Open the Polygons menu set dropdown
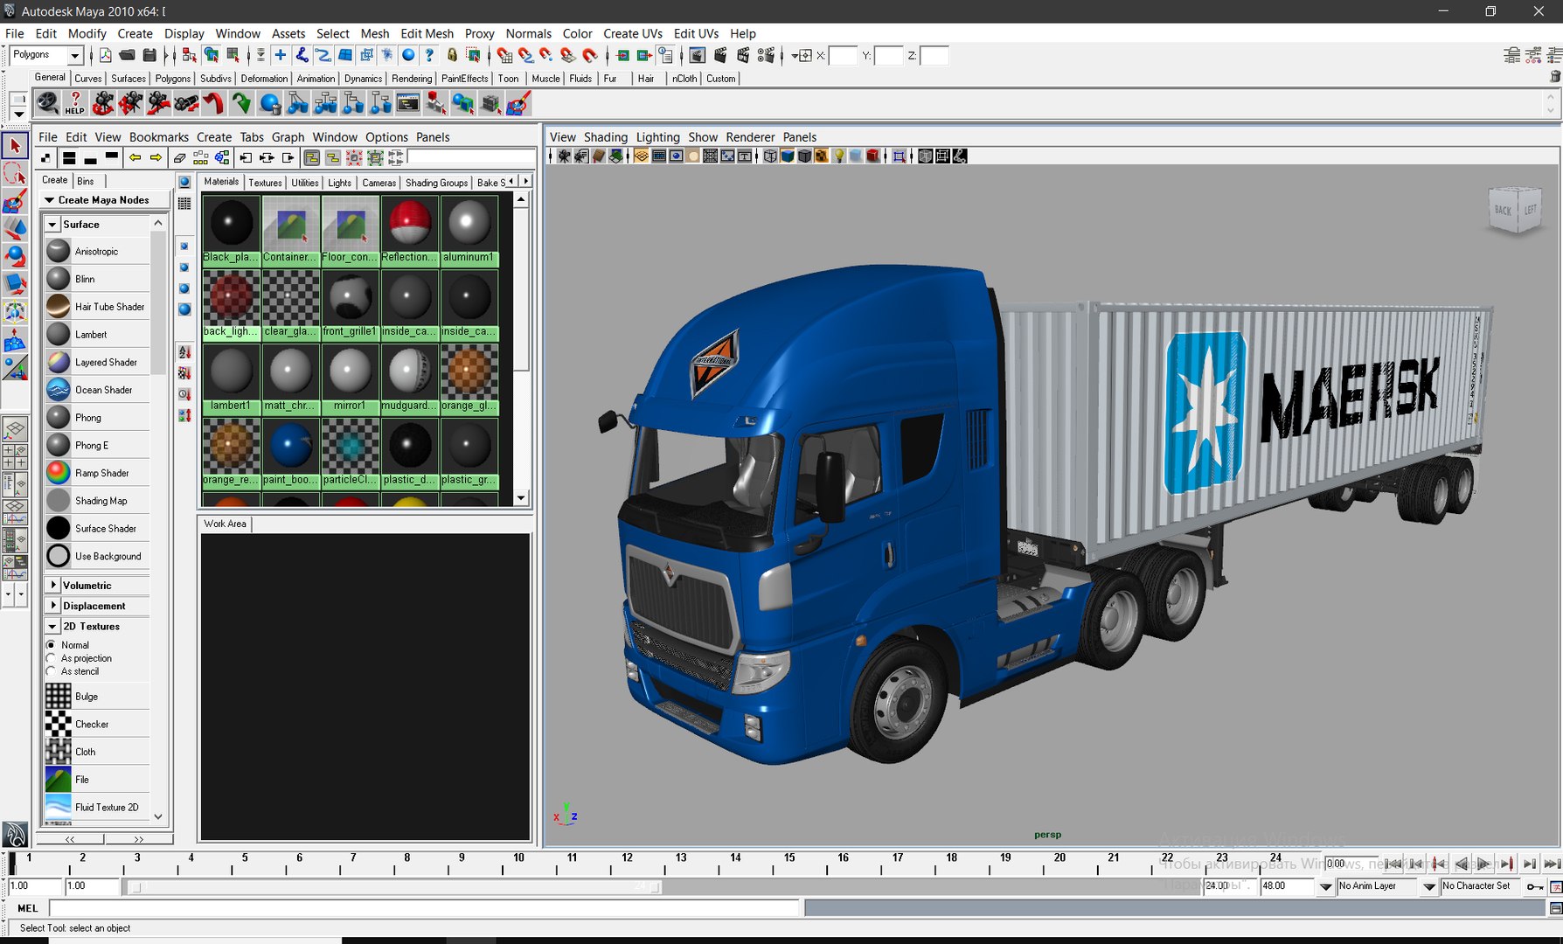The width and height of the screenshot is (1563, 944). [x=74, y=55]
